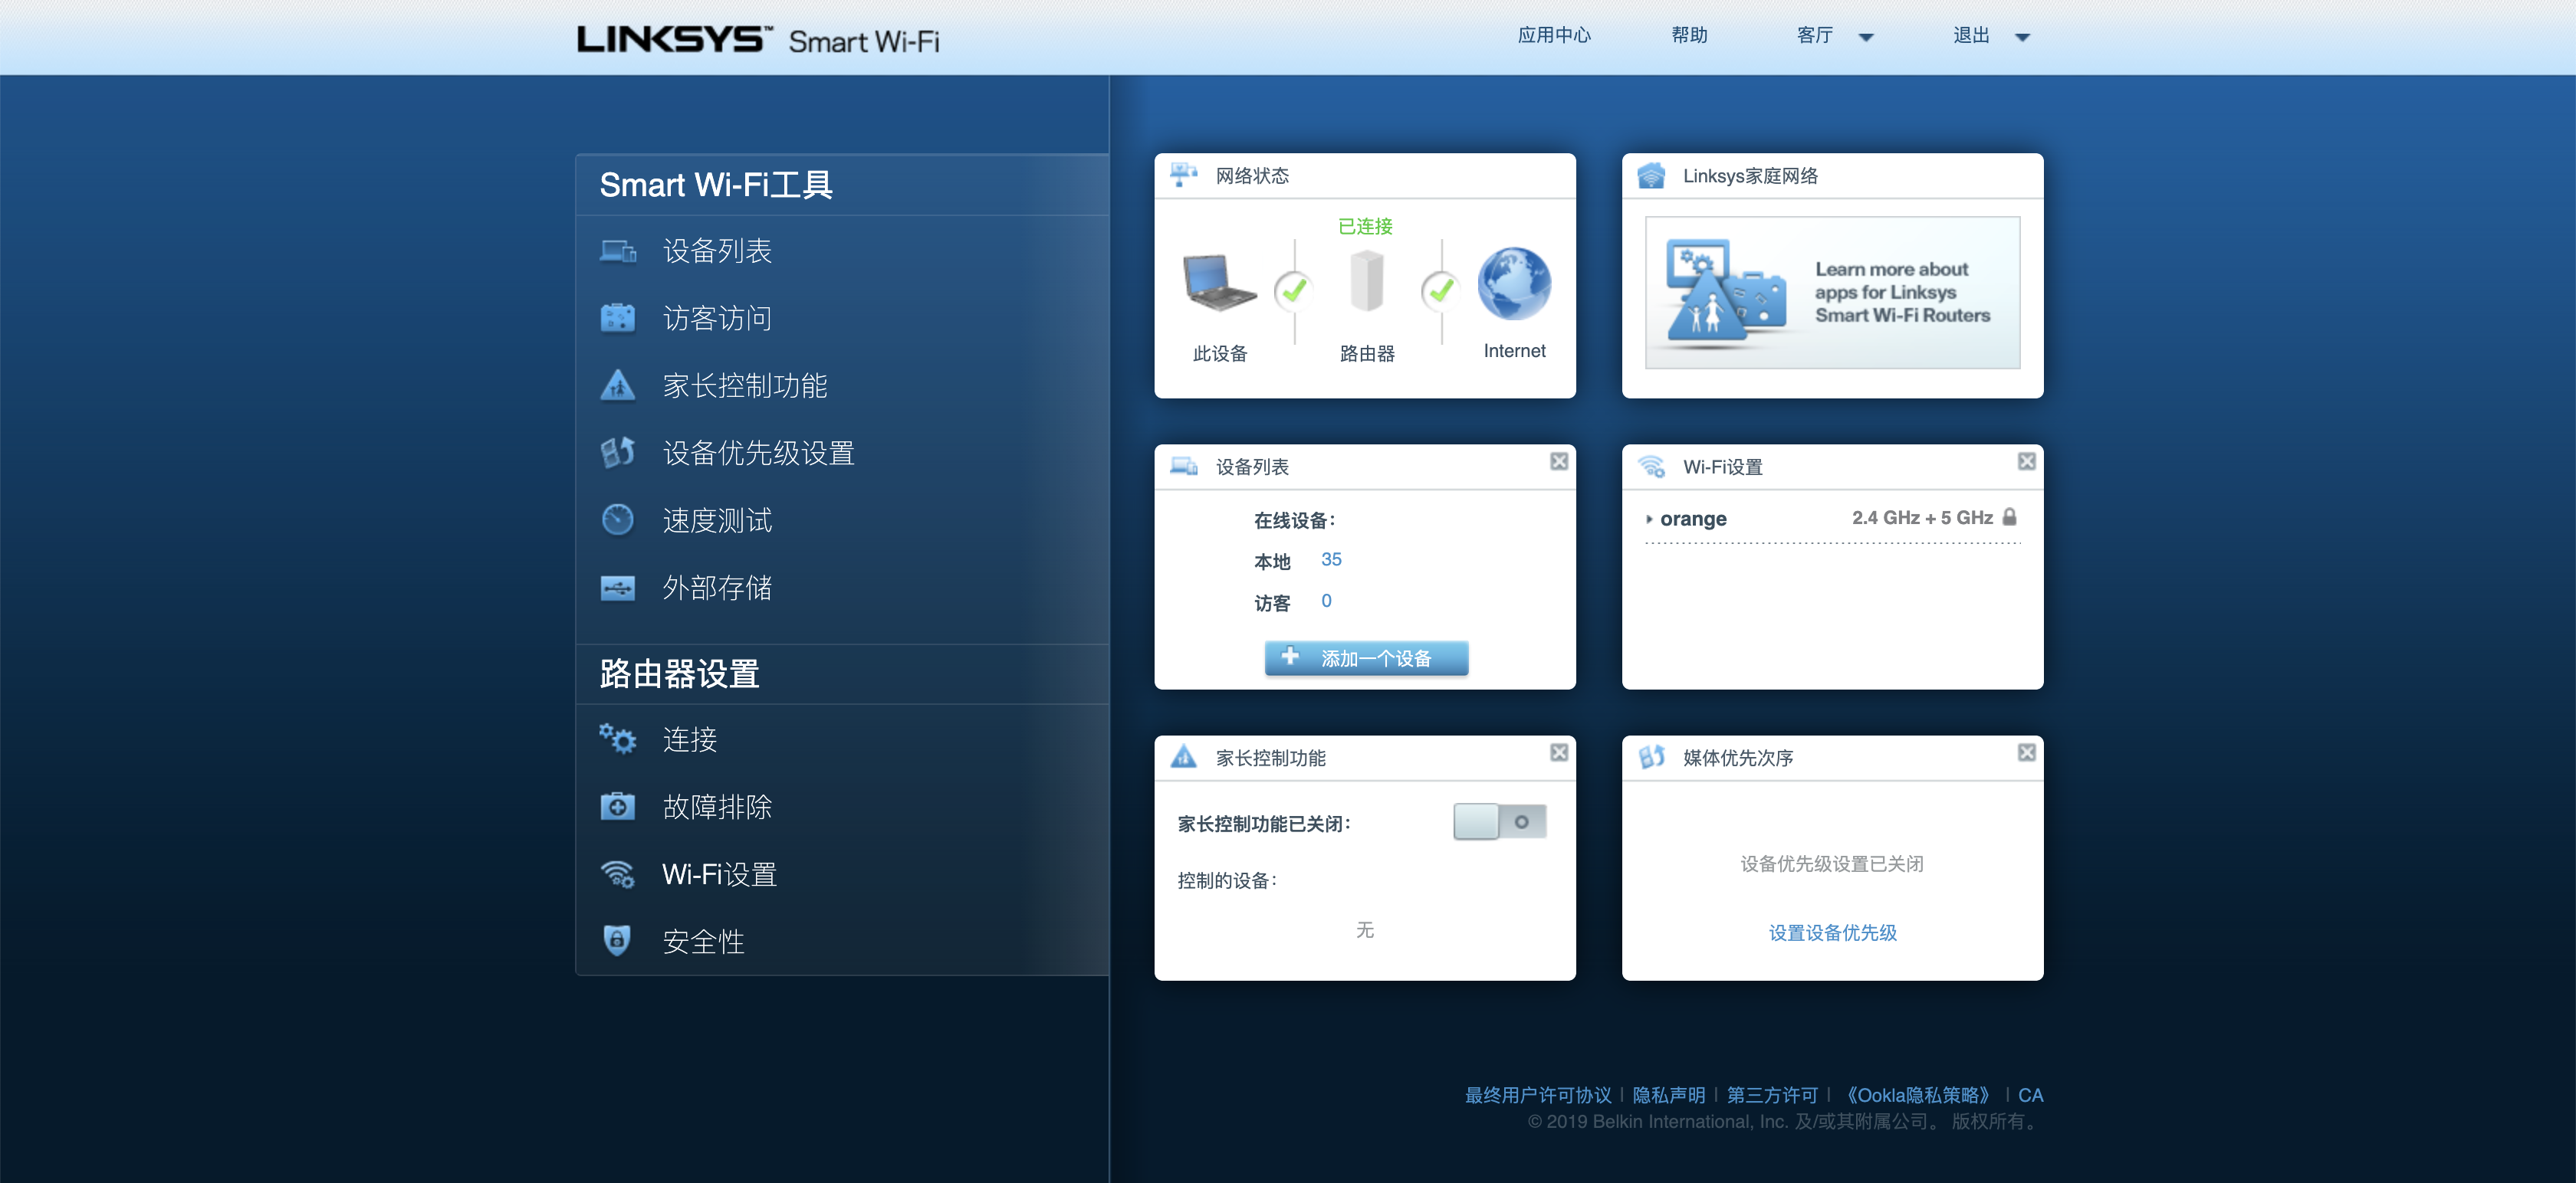Open Guest Access briefcase icon
This screenshot has width=2576, height=1183.
(617, 318)
